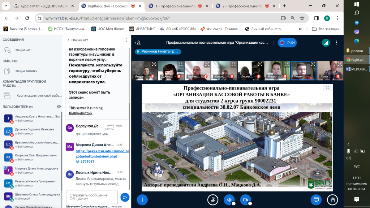Make the presentation slide fullscreen
Screen dimensions: 370x208
click(x=327, y=88)
